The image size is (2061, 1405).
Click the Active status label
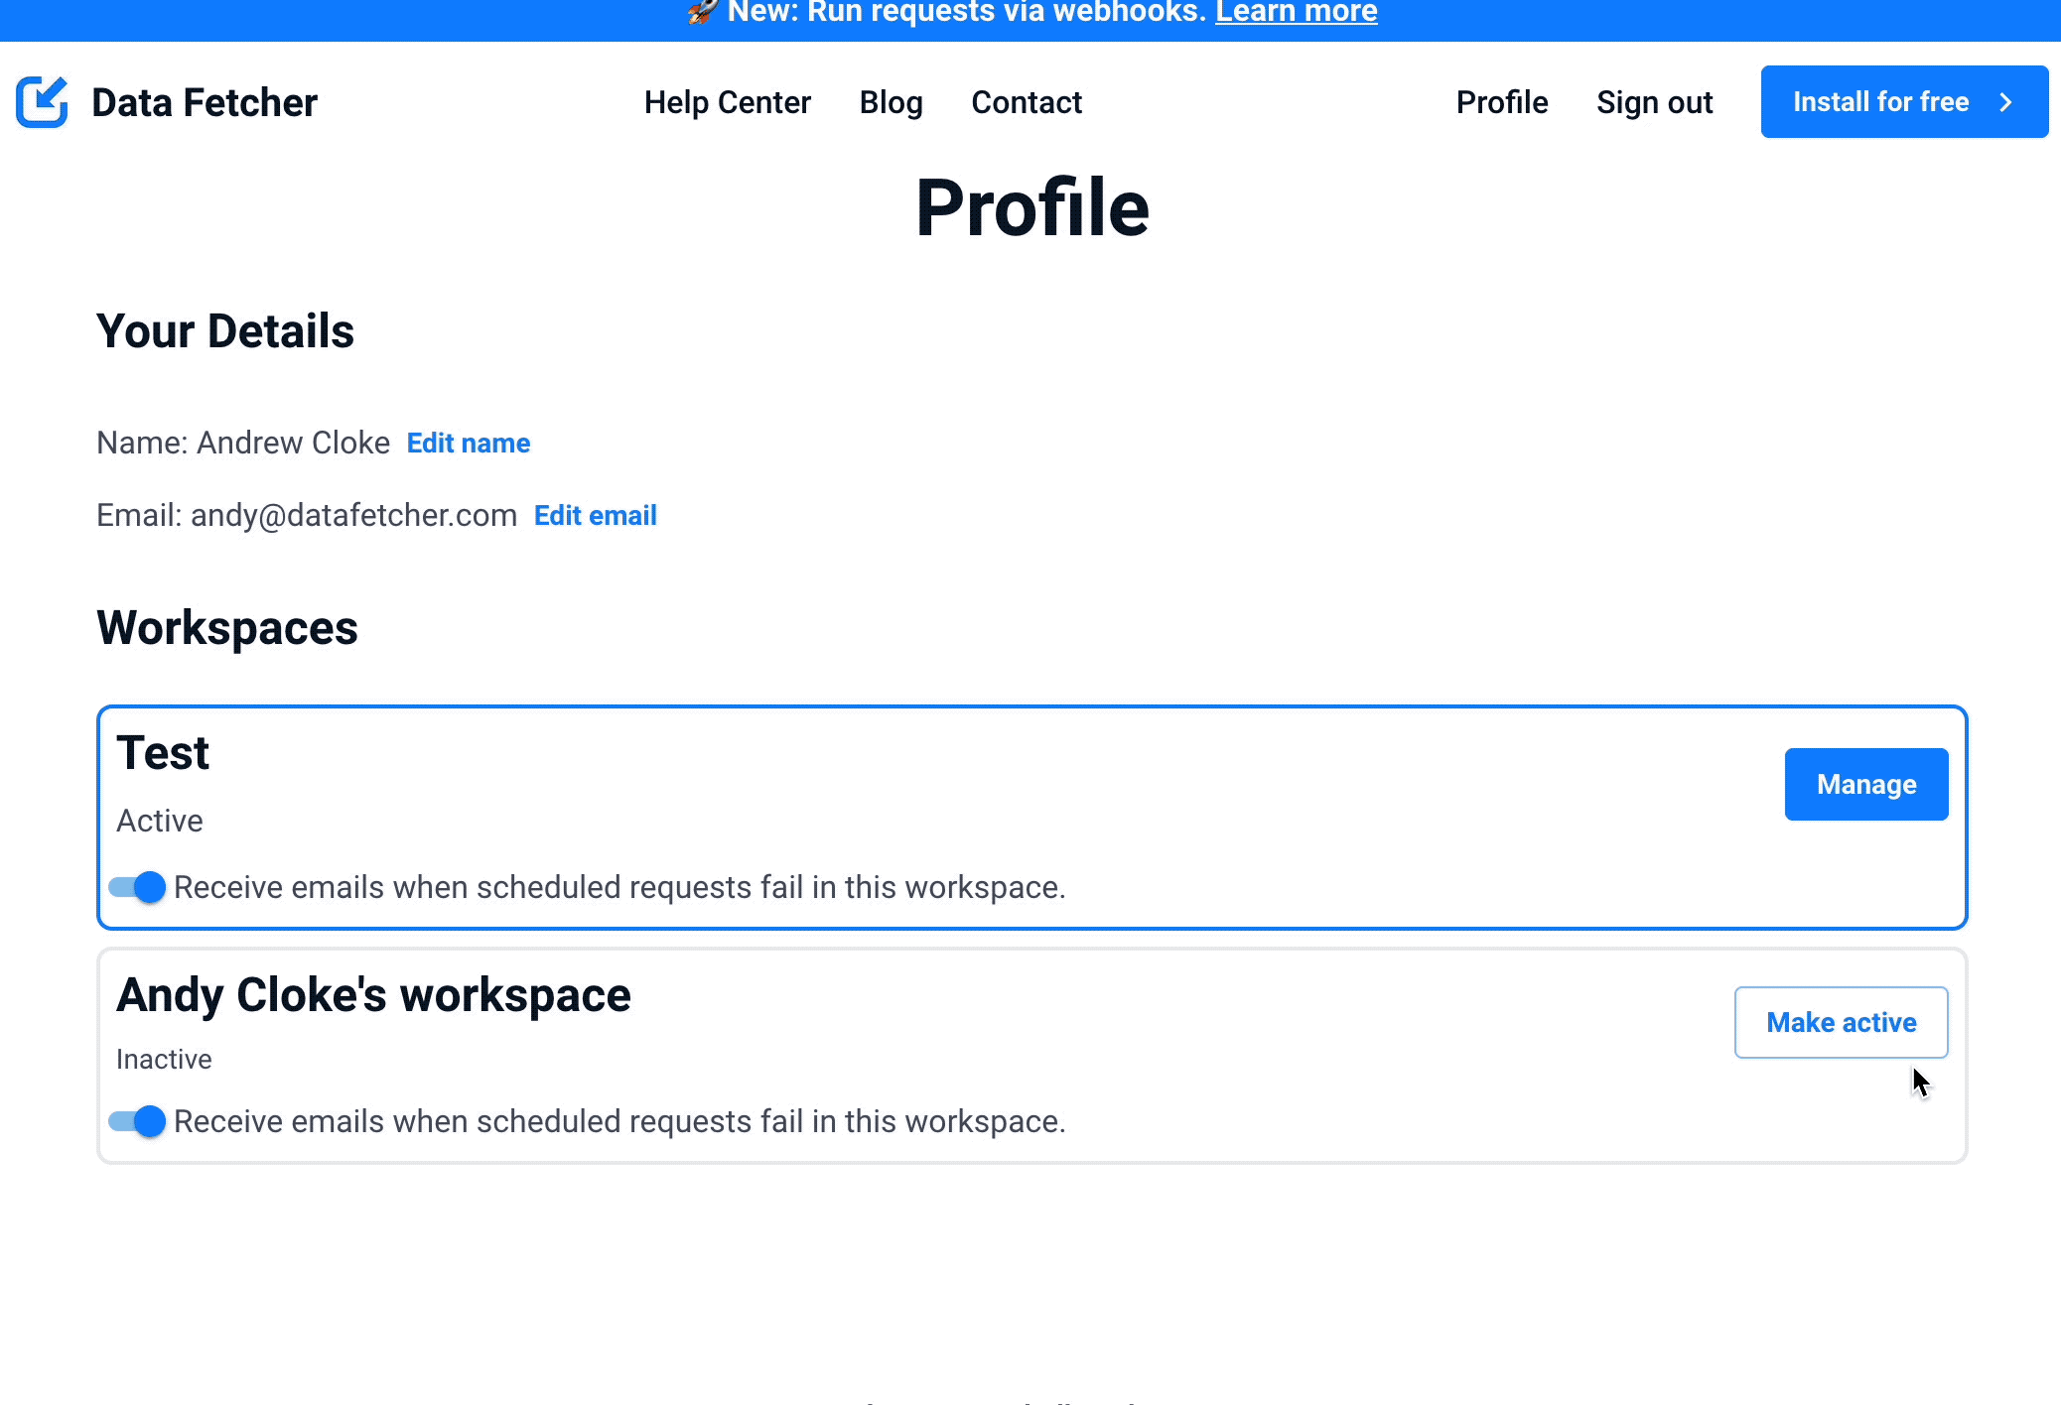pyautogui.click(x=160, y=821)
